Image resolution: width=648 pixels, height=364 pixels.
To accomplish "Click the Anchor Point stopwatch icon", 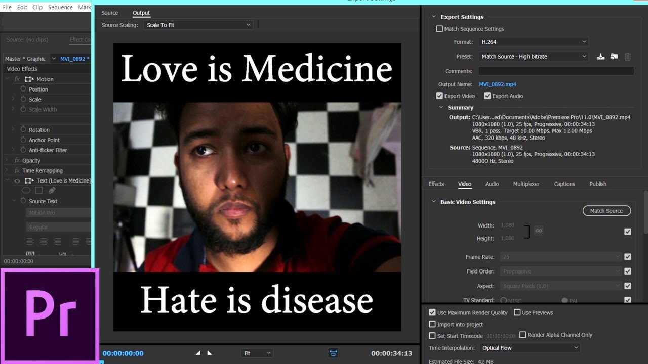I will point(23,140).
